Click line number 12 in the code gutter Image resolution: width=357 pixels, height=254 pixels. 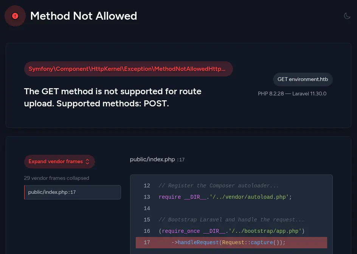click(x=147, y=186)
